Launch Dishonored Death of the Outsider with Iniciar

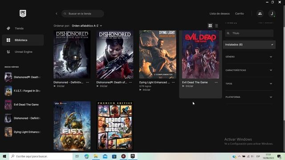(x=102, y=86)
